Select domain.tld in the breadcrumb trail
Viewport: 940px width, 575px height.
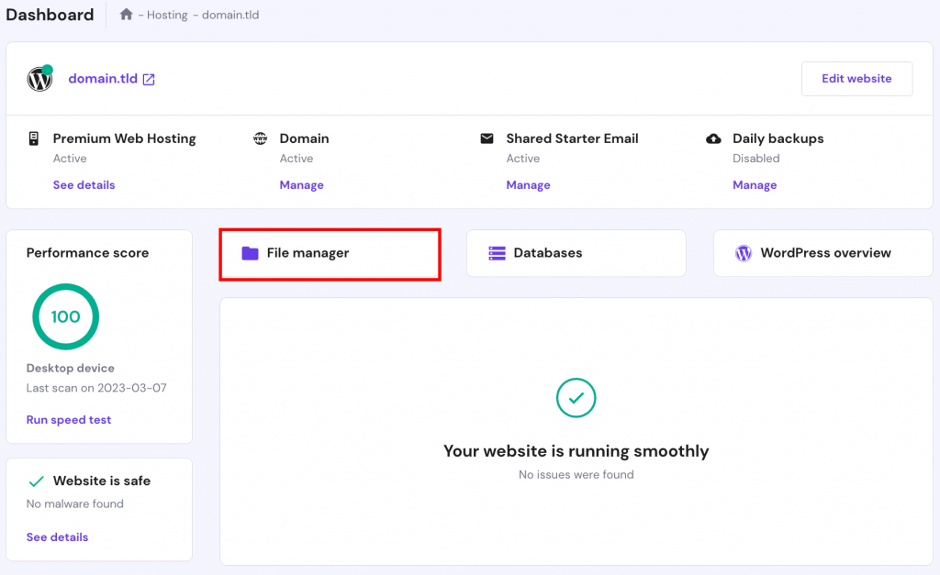(230, 15)
